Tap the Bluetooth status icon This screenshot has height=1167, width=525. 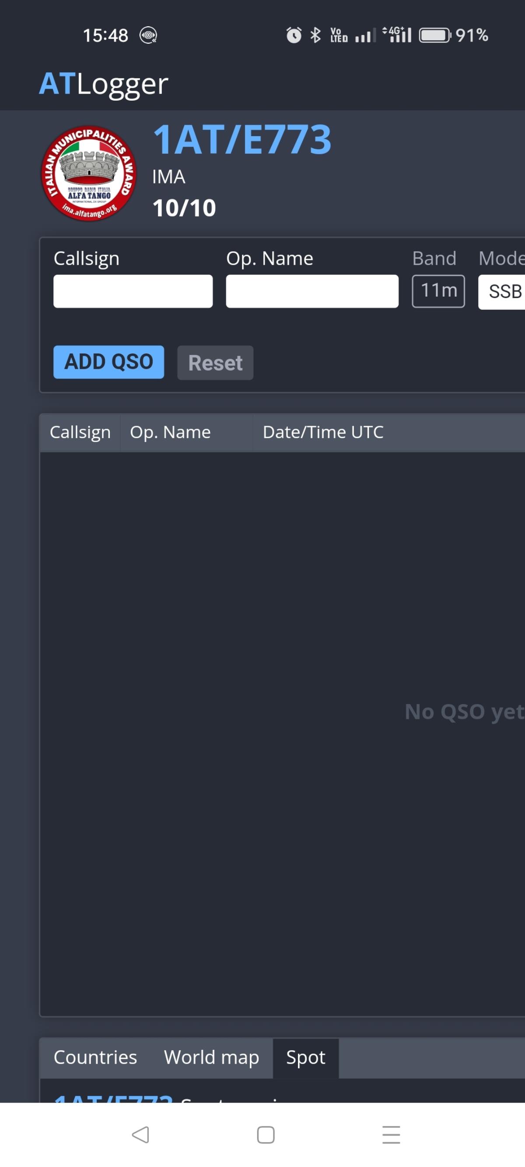(315, 35)
